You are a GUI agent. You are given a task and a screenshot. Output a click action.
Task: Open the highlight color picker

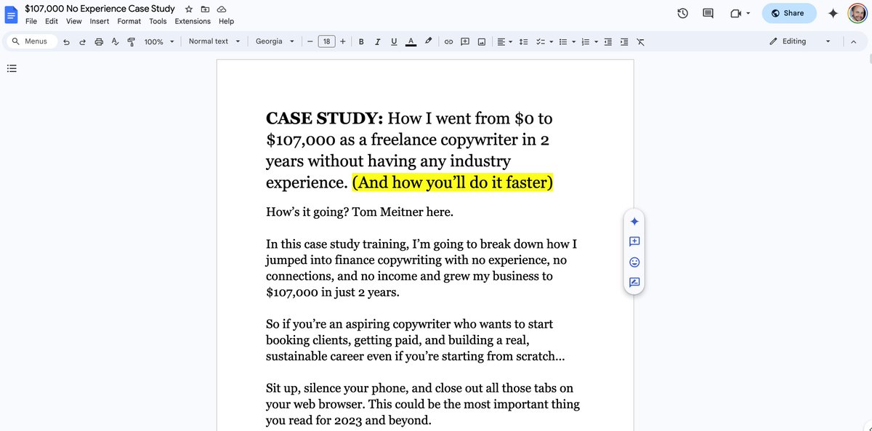tap(428, 41)
